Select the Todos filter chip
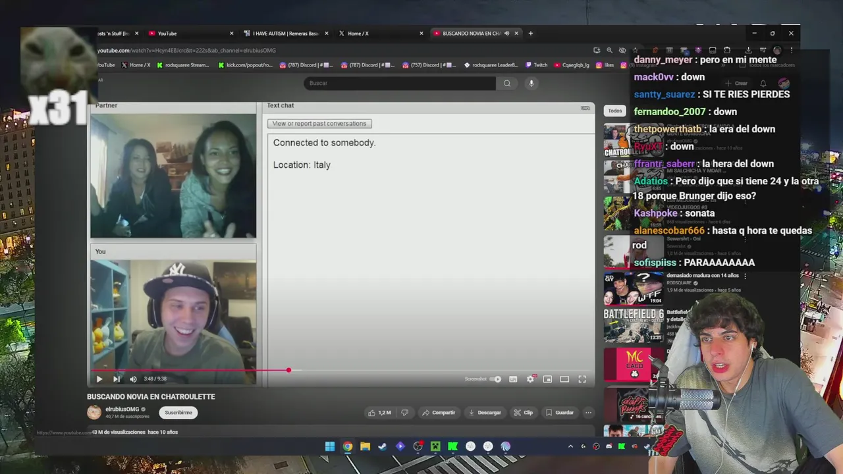 [615, 111]
